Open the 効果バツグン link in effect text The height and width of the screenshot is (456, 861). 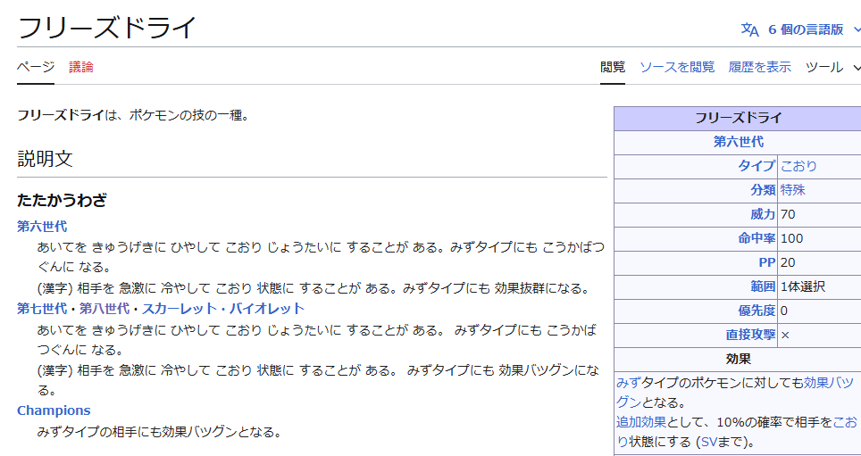[829, 383]
